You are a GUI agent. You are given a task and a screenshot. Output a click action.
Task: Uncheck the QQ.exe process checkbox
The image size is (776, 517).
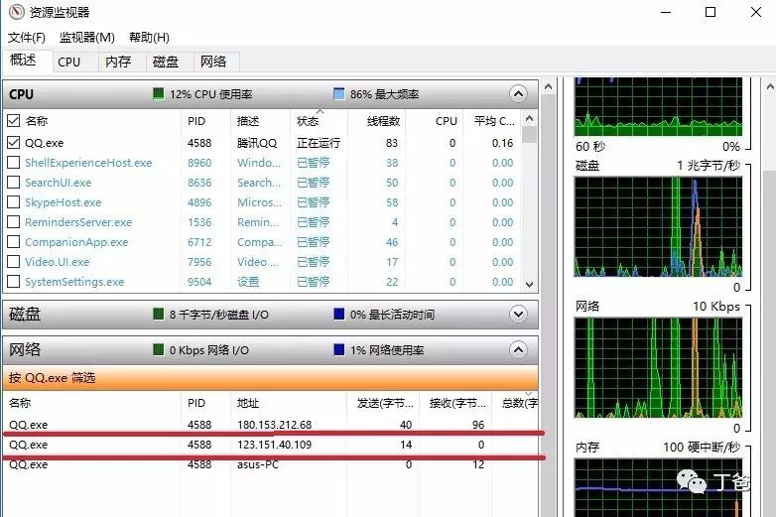[14, 143]
